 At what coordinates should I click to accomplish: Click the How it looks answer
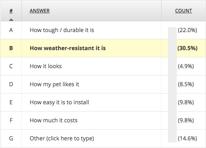point(46,66)
